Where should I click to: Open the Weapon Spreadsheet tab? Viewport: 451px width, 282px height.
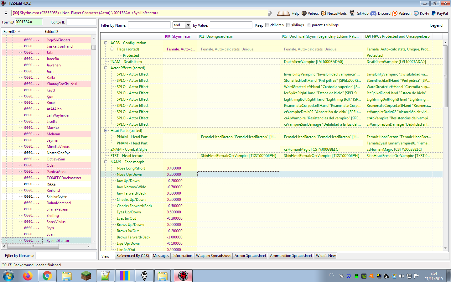213,256
